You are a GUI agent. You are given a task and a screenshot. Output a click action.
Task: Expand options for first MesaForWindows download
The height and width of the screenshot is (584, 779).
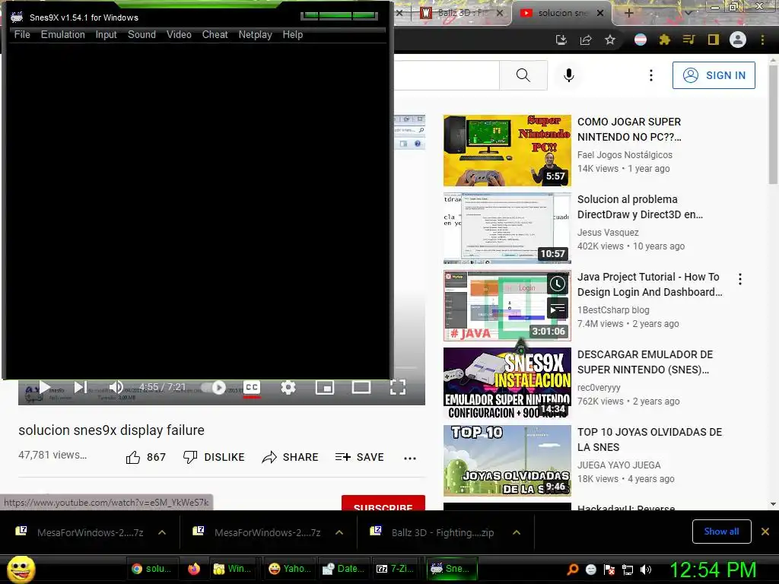pos(162,532)
